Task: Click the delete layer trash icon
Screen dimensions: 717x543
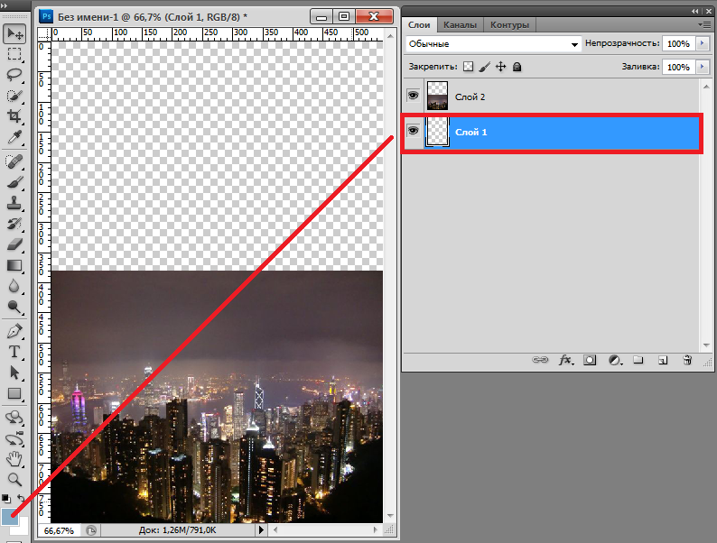Action: [687, 360]
